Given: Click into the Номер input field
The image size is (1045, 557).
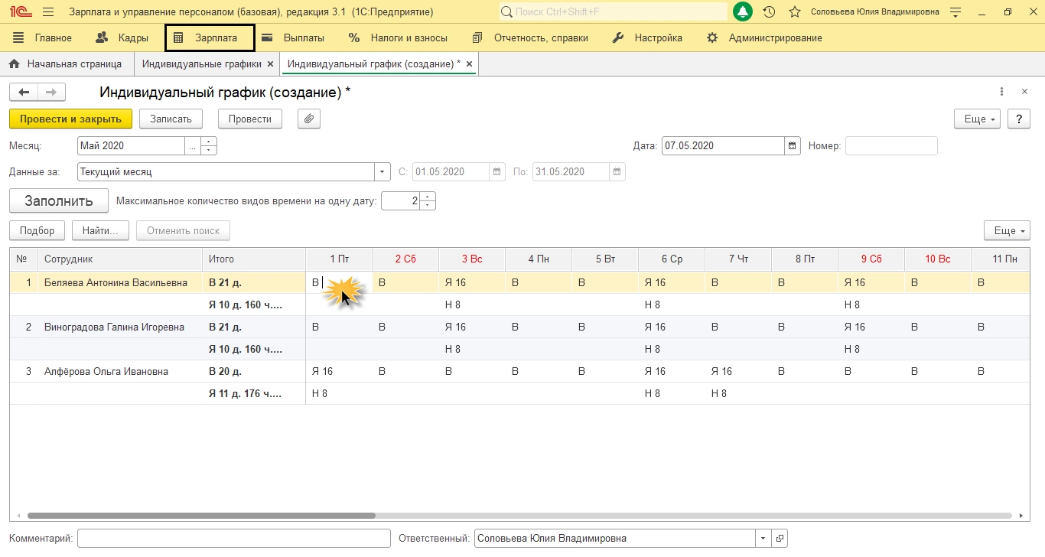Looking at the screenshot, I should (x=891, y=146).
